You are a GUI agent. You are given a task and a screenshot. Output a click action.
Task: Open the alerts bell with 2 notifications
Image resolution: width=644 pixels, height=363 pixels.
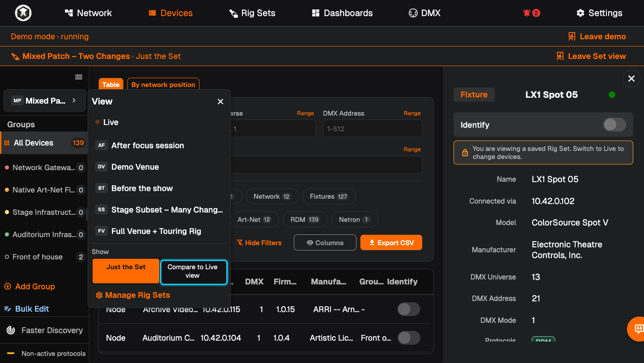pos(531,13)
